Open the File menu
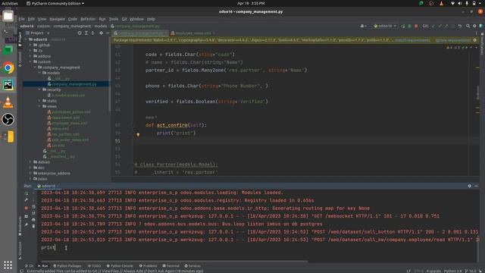 click(x=22, y=19)
